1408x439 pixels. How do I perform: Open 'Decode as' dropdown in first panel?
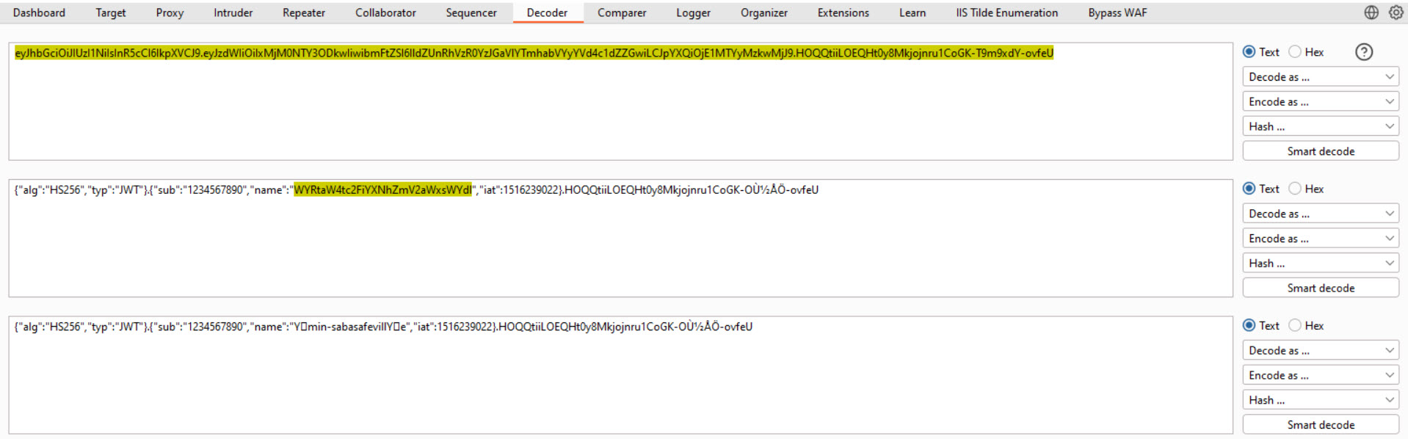pos(1321,77)
